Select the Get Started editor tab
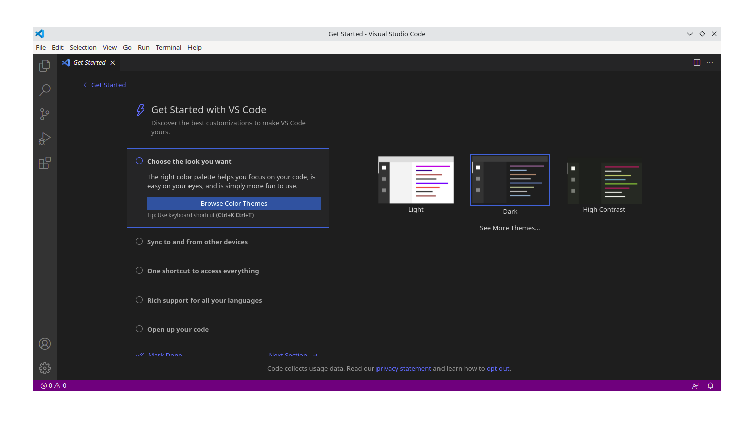754x430 pixels. (x=89, y=63)
